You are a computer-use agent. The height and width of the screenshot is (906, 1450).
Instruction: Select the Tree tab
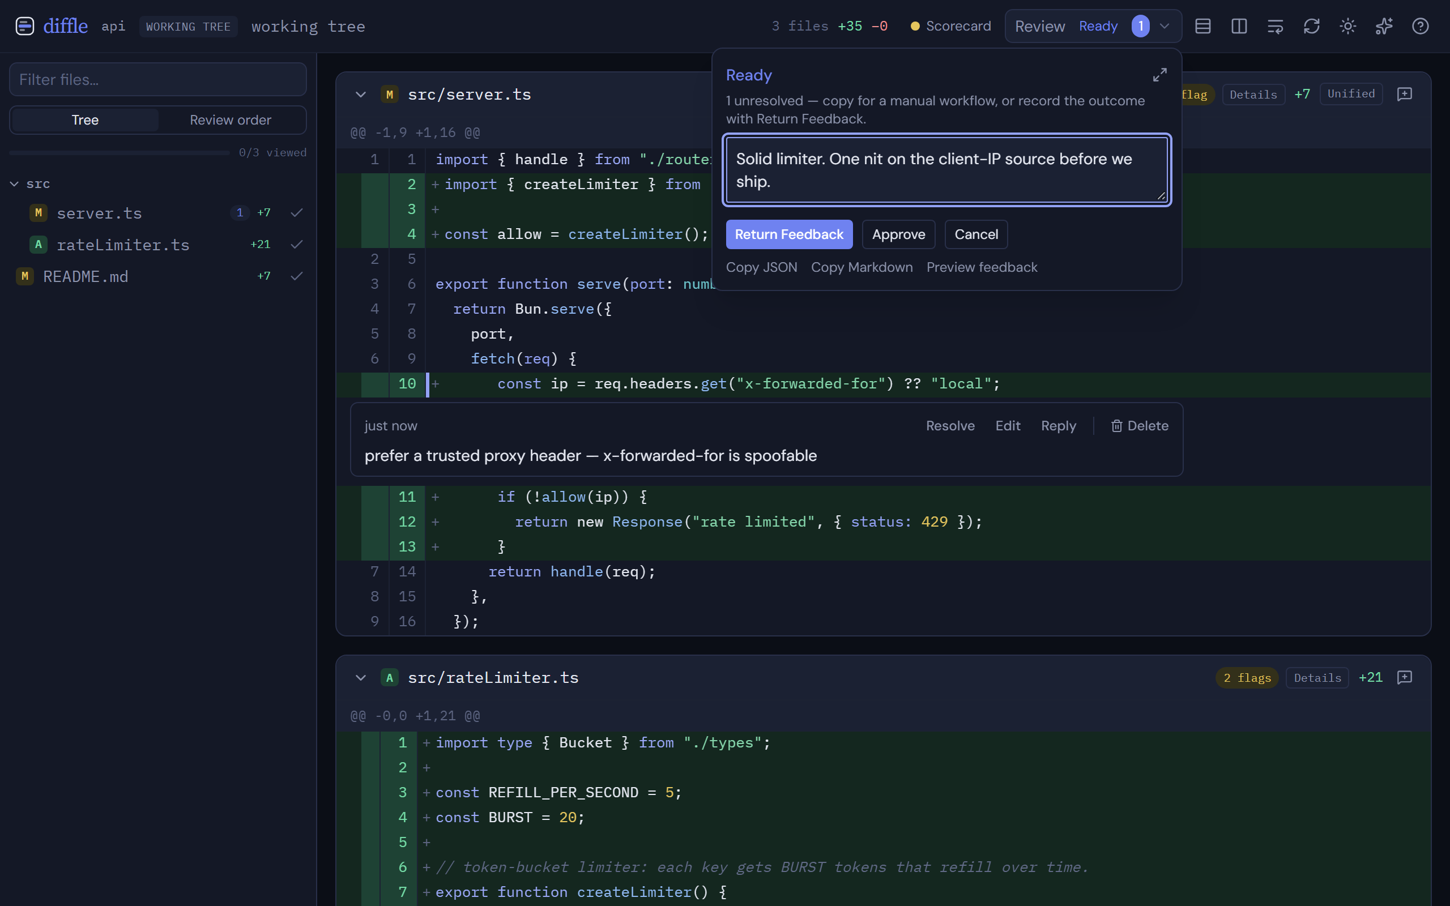(x=85, y=120)
